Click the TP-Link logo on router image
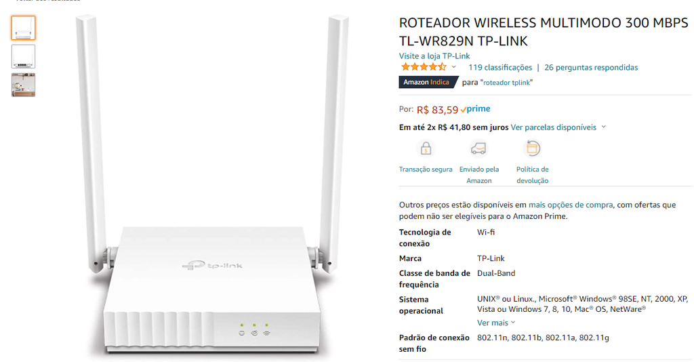694x362 pixels. click(212, 265)
